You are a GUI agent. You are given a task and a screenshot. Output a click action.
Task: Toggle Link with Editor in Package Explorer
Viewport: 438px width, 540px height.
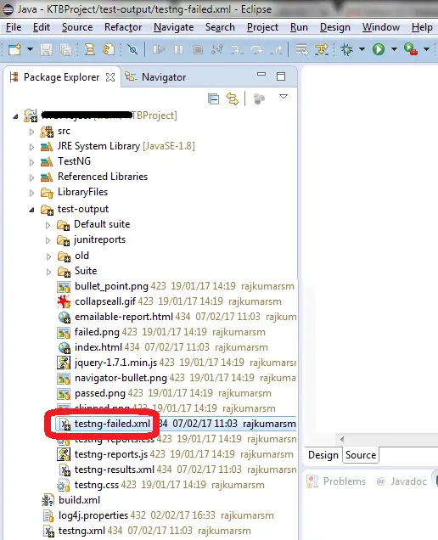click(x=233, y=98)
